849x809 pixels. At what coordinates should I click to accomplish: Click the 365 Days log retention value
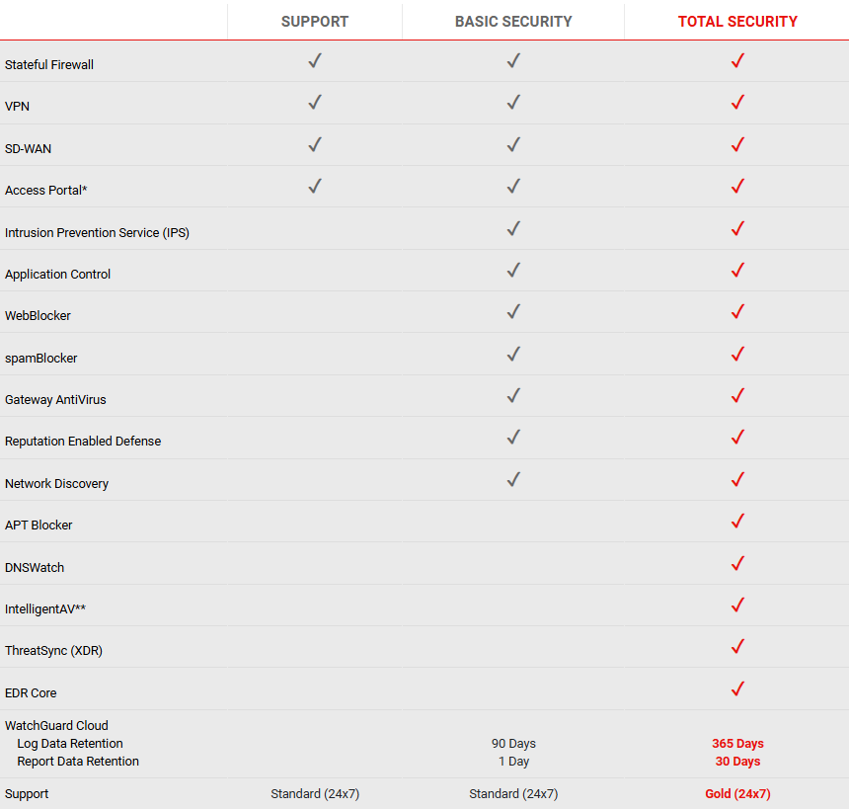coord(737,744)
